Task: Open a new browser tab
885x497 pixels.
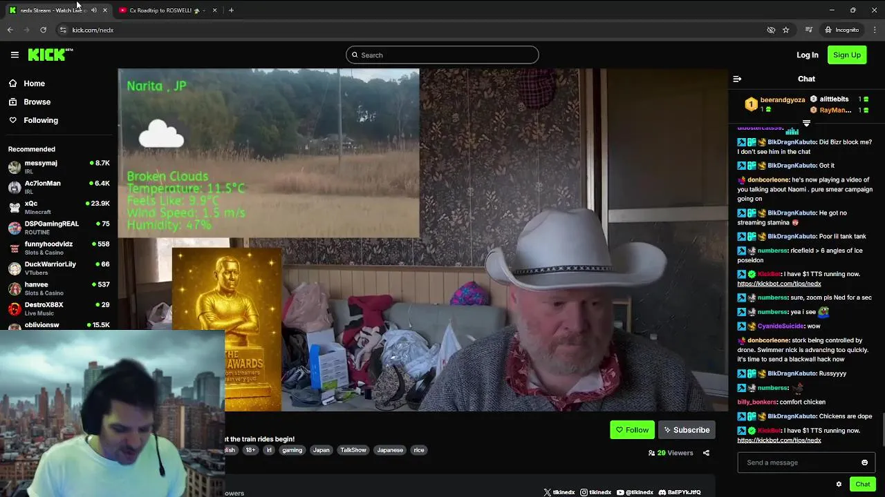Action: pos(231,10)
